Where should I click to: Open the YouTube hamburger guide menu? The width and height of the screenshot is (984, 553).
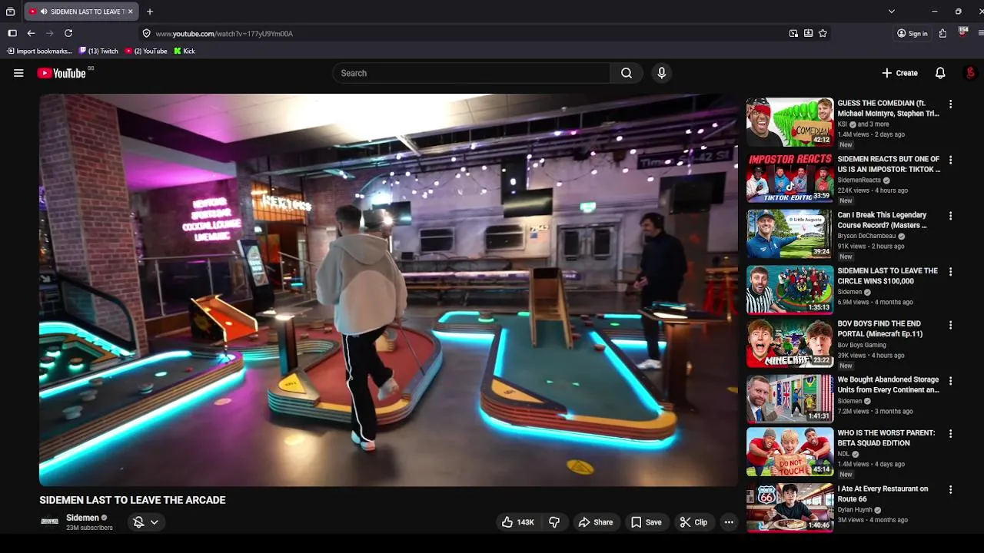click(18, 73)
